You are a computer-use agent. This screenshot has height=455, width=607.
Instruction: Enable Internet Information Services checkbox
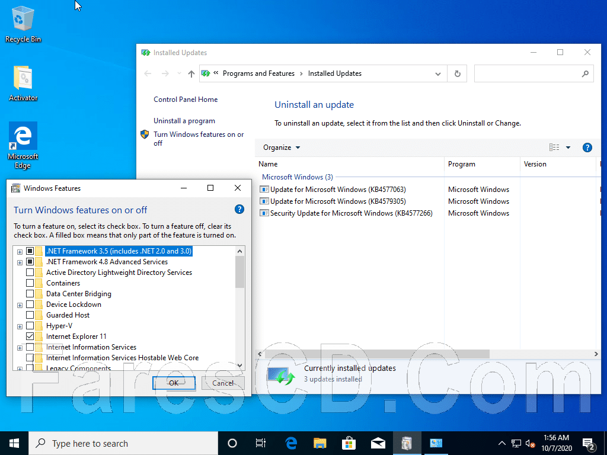30,347
